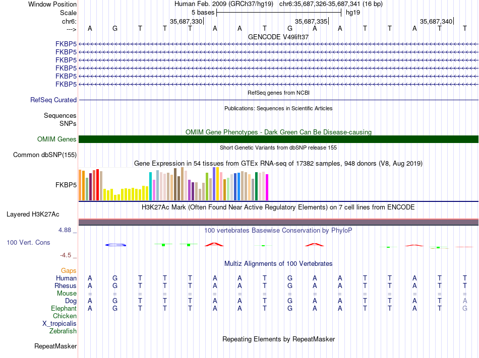Image resolution: width=479 pixels, height=358 pixels.
Task: Click the 'SNPs' subtrack label
Action: pos(68,123)
